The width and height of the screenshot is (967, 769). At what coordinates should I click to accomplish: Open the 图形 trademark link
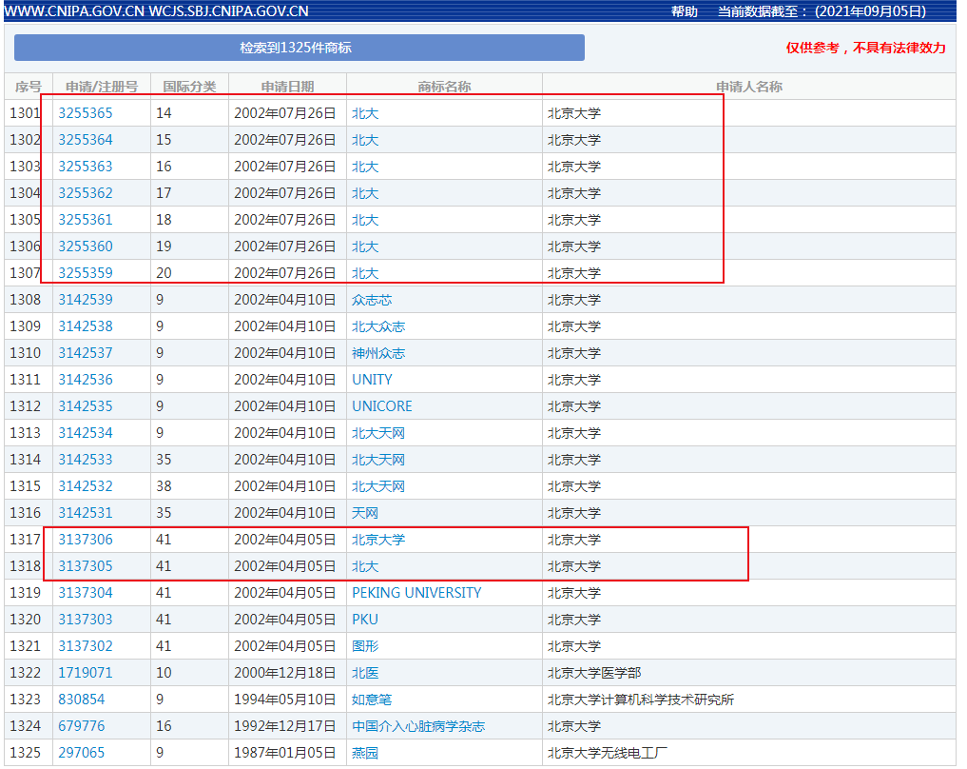[365, 645]
